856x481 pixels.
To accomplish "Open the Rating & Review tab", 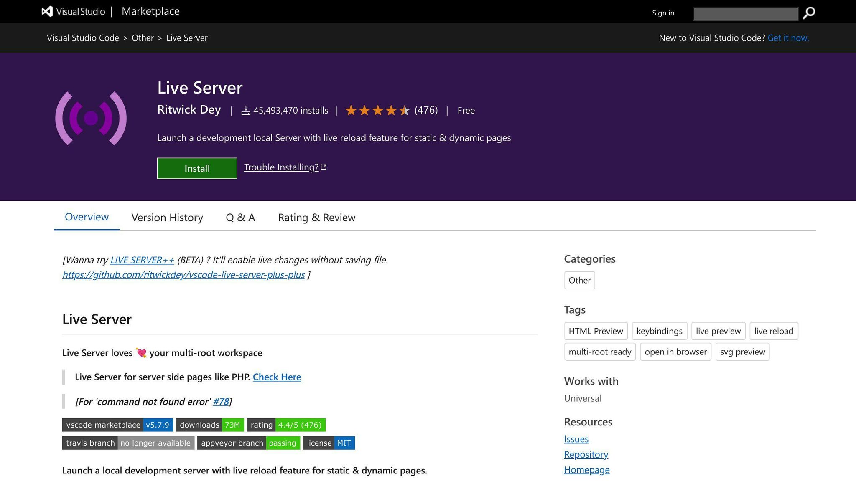I will (316, 218).
